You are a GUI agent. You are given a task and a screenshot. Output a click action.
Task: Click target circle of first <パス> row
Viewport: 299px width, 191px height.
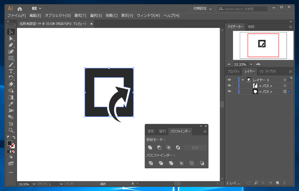tap(285, 86)
